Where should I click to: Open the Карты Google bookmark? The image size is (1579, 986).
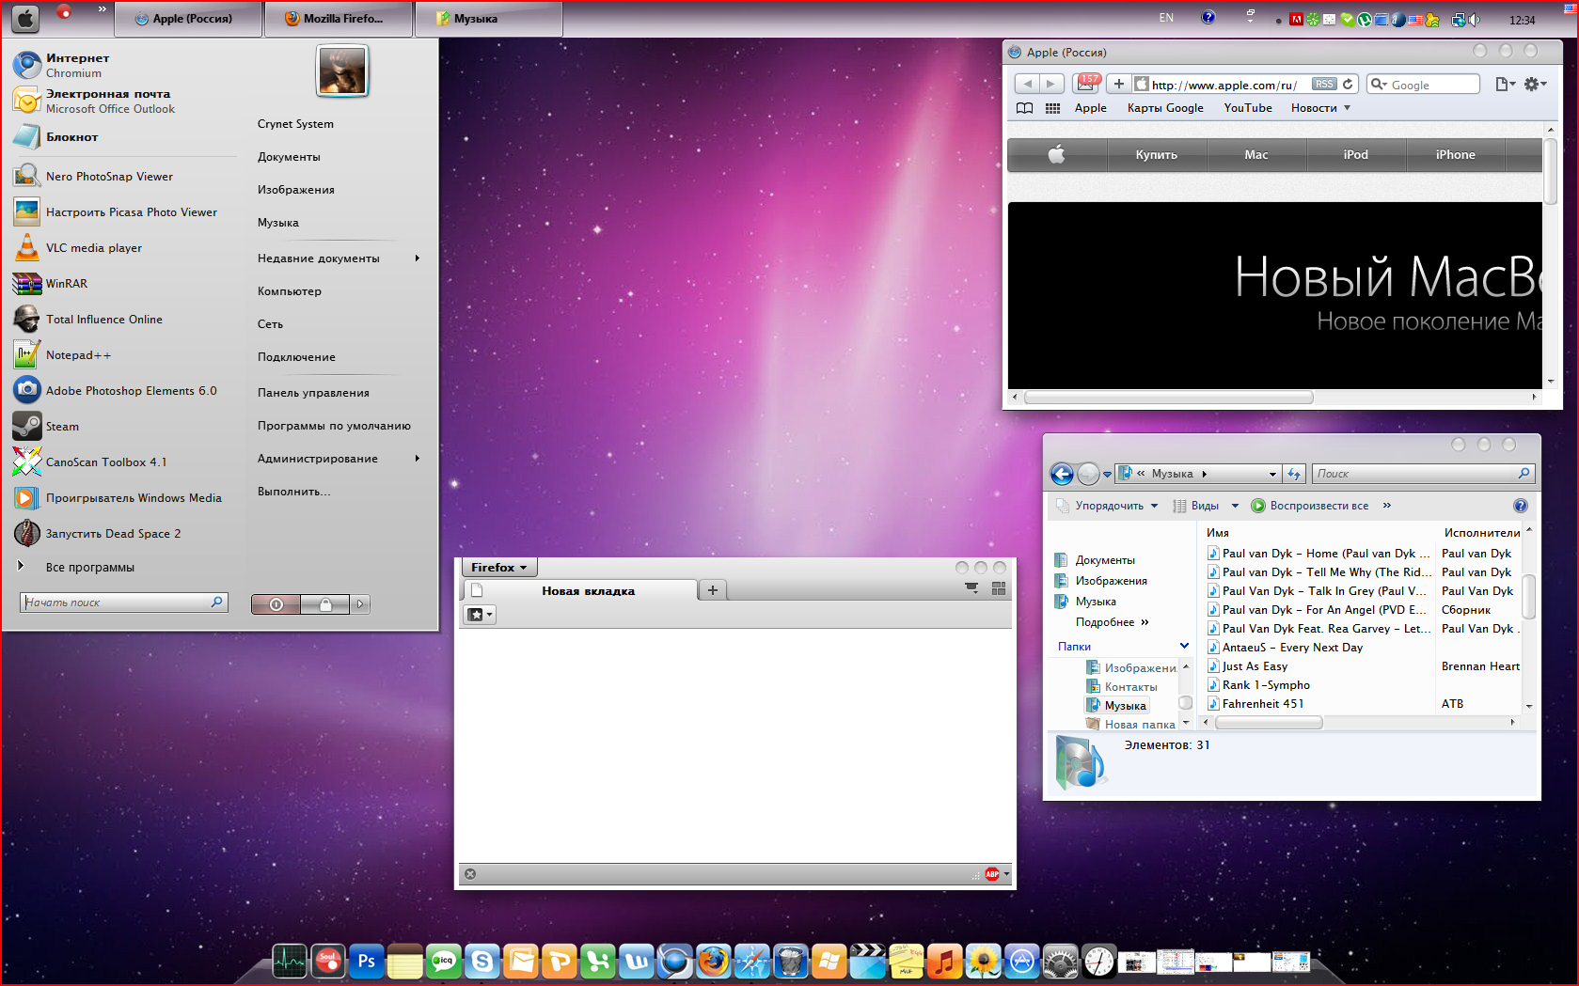pyautogui.click(x=1165, y=108)
